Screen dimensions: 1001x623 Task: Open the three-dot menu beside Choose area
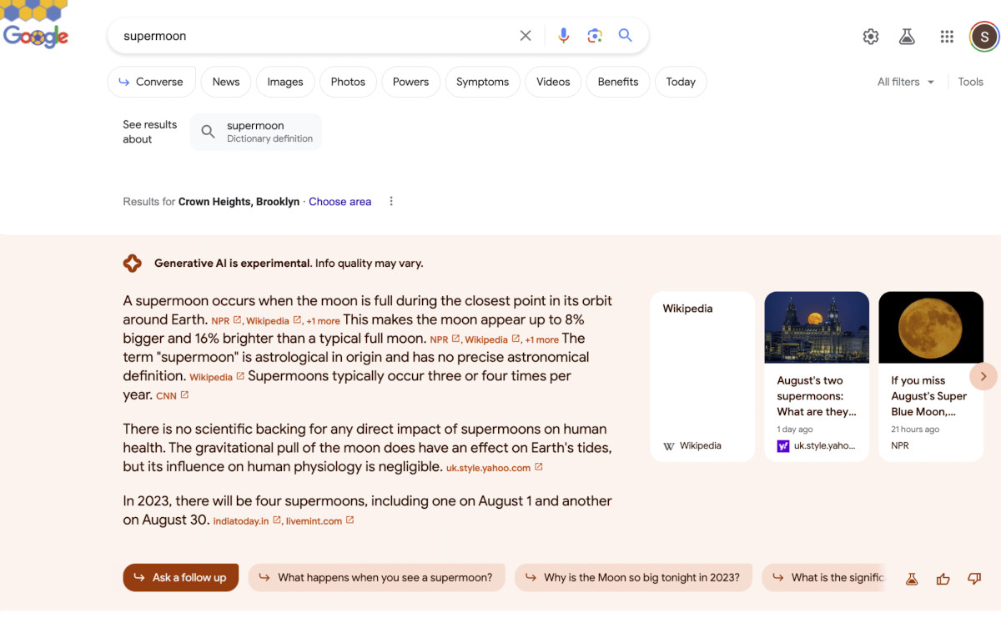click(x=390, y=201)
